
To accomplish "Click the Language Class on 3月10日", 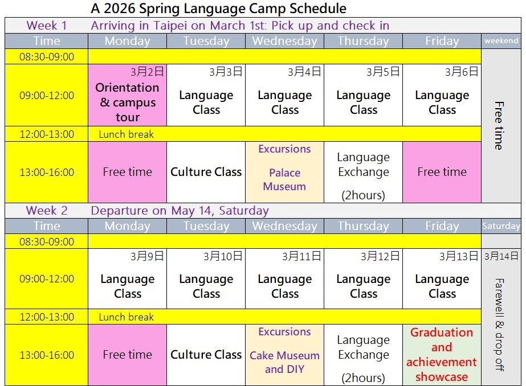I will (x=206, y=286).
